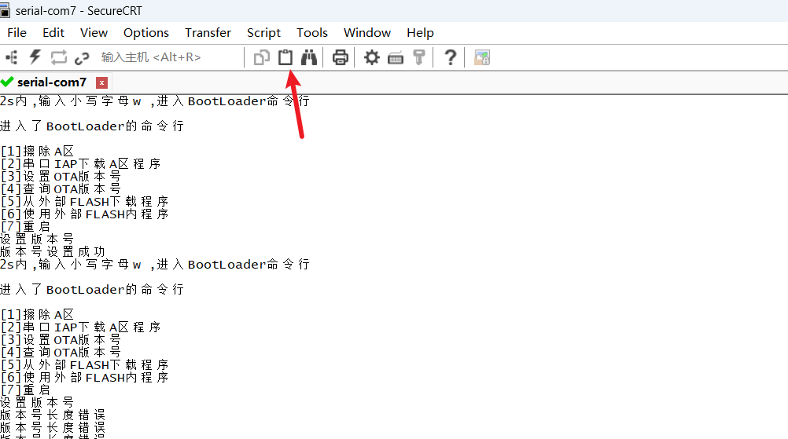Open the Transfer menu
The height and width of the screenshot is (439, 788).
(x=208, y=32)
